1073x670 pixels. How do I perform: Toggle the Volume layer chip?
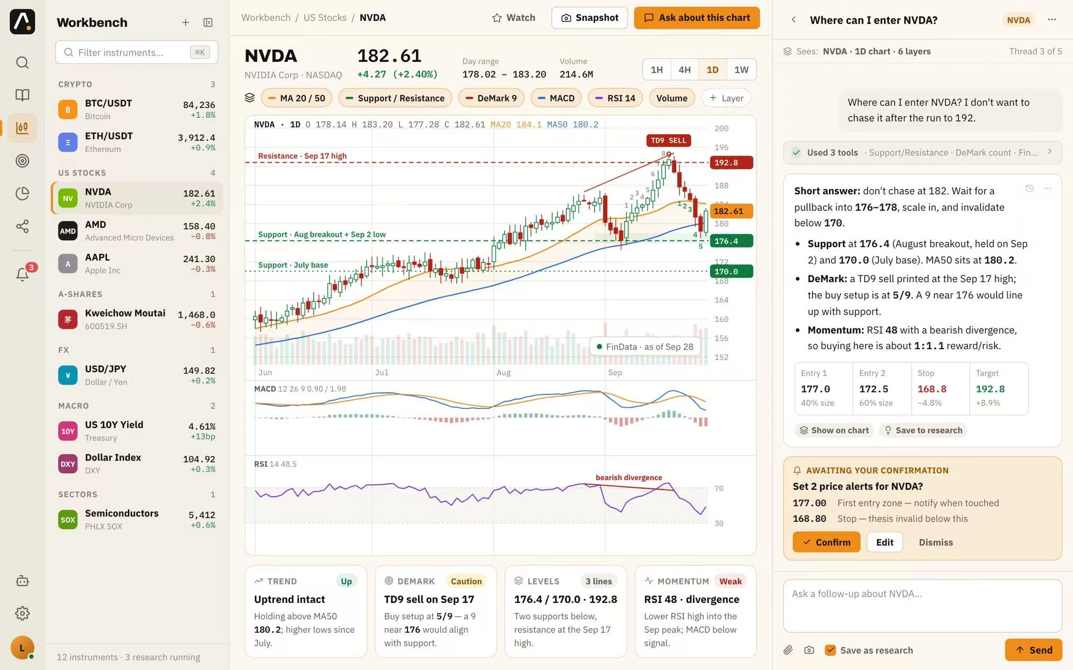click(x=672, y=98)
